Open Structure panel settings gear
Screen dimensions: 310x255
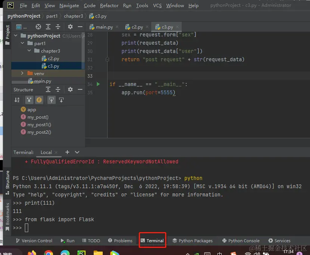point(70,89)
